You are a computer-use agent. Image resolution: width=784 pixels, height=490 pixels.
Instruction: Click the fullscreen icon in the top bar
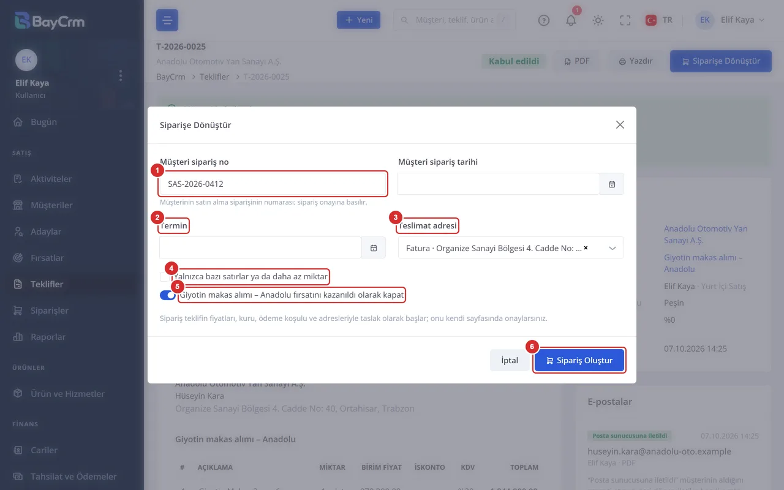click(x=625, y=20)
